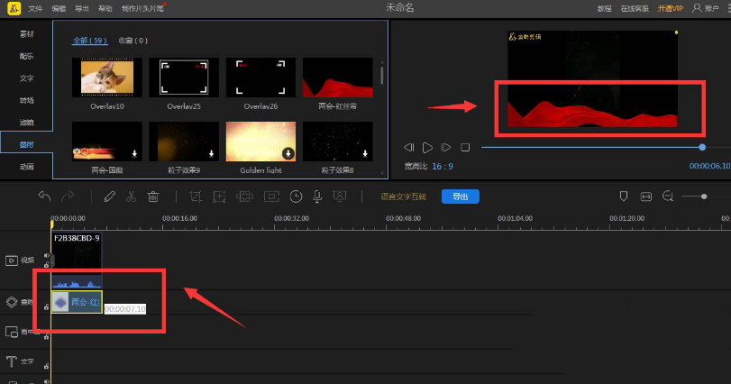Select the Overlay25 frame thumbnail
Screen dimensions: 731x384
(x=184, y=78)
